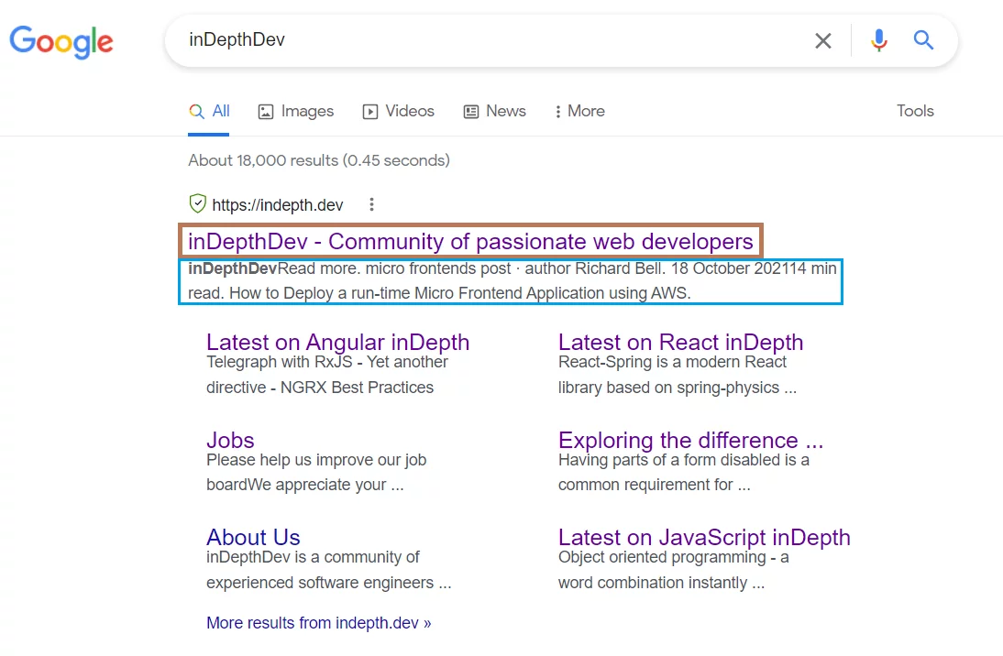The image size is (1003, 656).
Task: Clear the search box with the X icon
Action: (x=823, y=41)
